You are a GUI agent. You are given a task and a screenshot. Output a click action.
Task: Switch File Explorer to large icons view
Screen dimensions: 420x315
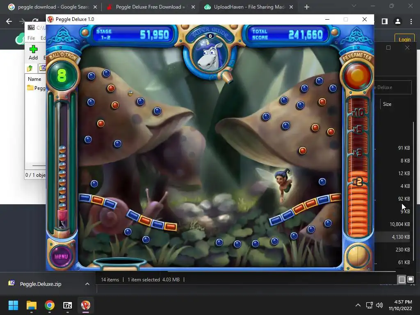pos(411,280)
